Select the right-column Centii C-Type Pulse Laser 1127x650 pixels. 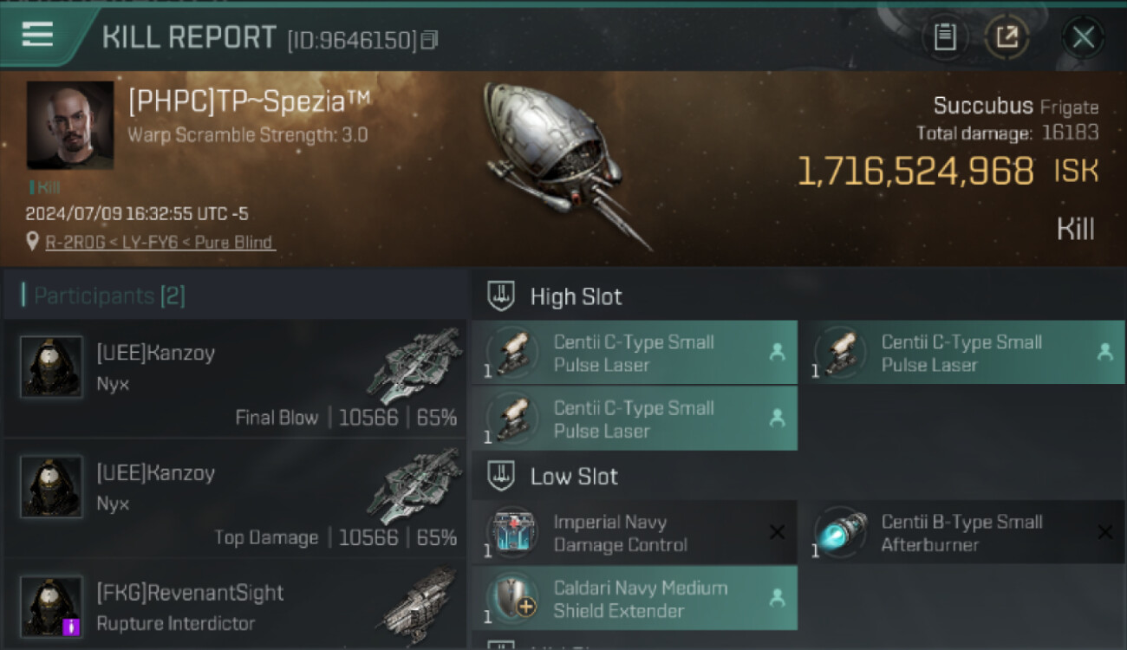click(961, 353)
